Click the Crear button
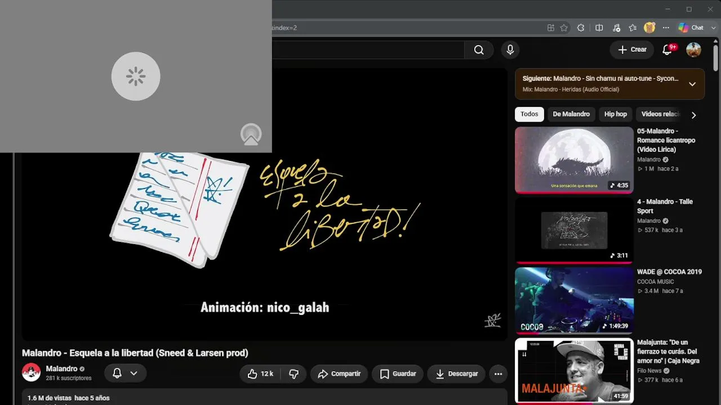This screenshot has width=721, height=405. point(632,50)
